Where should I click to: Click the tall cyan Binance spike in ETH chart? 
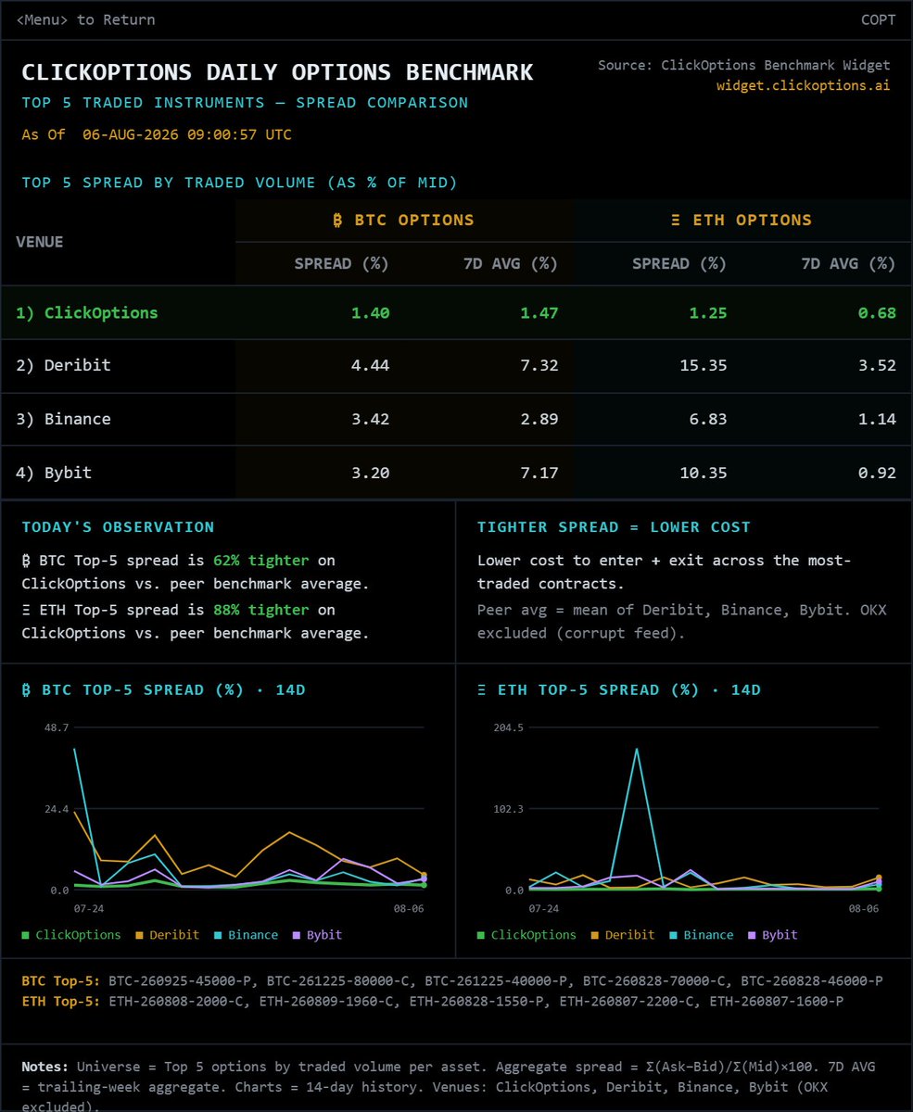pos(636,751)
